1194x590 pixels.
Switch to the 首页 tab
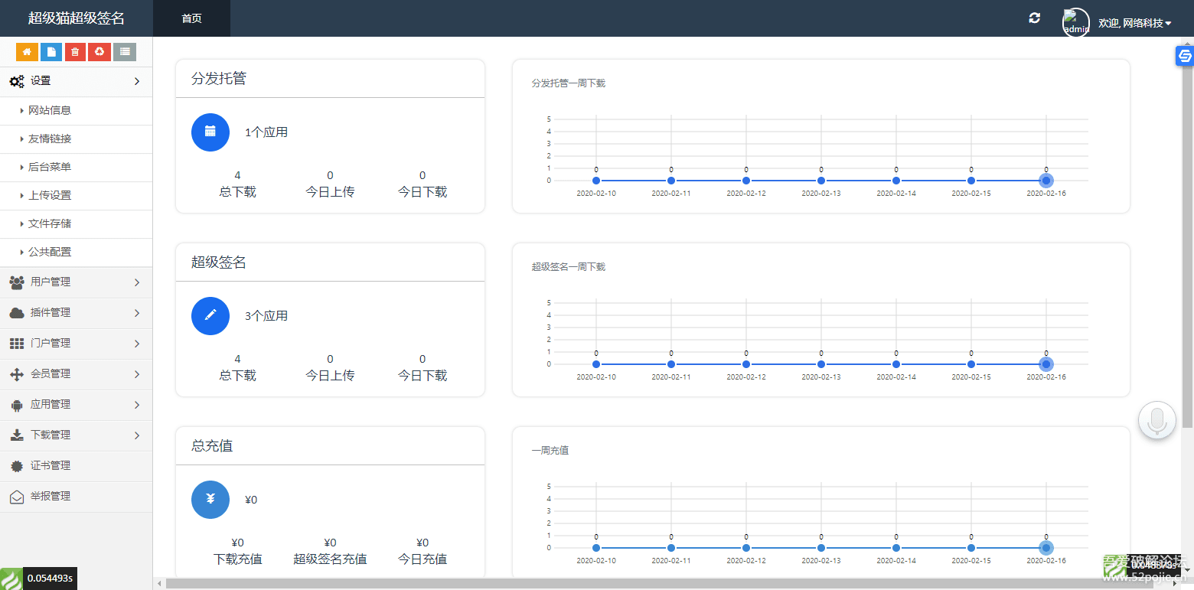click(191, 18)
